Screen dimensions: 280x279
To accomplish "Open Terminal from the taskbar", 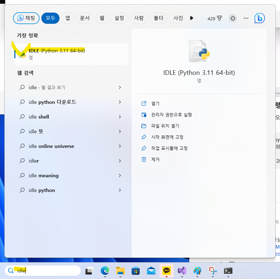I will (228, 271).
